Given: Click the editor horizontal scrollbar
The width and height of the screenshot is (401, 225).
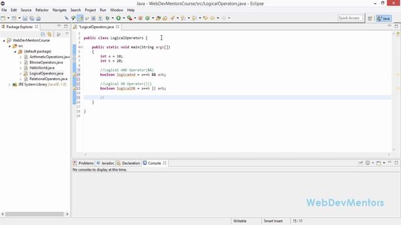Looking at the screenshot, I should pos(237,154).
